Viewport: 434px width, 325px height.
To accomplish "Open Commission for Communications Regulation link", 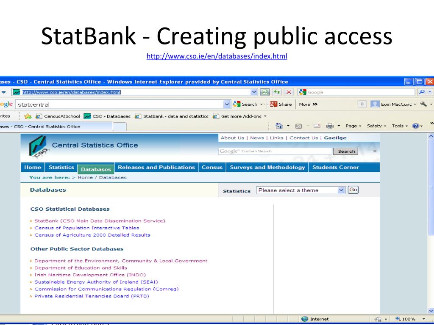I will [x=106, y=289].
